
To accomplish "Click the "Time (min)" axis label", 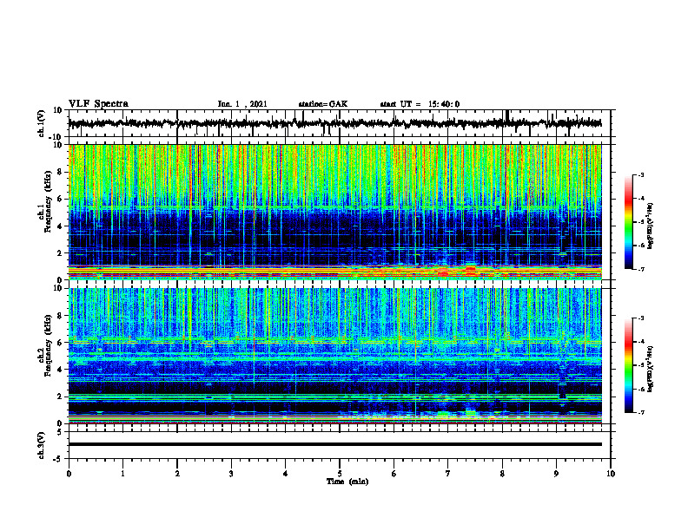I will (x=347, y=482).
